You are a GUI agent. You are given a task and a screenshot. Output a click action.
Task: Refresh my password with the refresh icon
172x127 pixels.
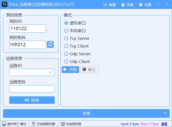click(50, 44)
